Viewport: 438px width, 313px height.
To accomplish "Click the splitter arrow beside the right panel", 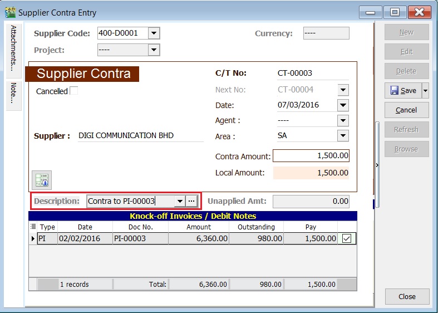I will coord(377,165).
